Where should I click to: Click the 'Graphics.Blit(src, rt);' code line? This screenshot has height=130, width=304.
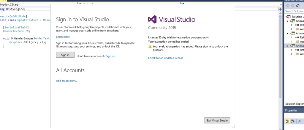click(28, 42)
